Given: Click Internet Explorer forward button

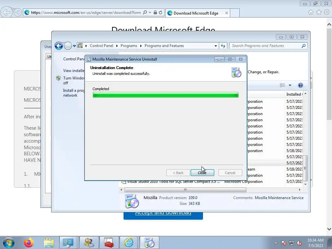Looking at the screenshot, I should 18,13.
